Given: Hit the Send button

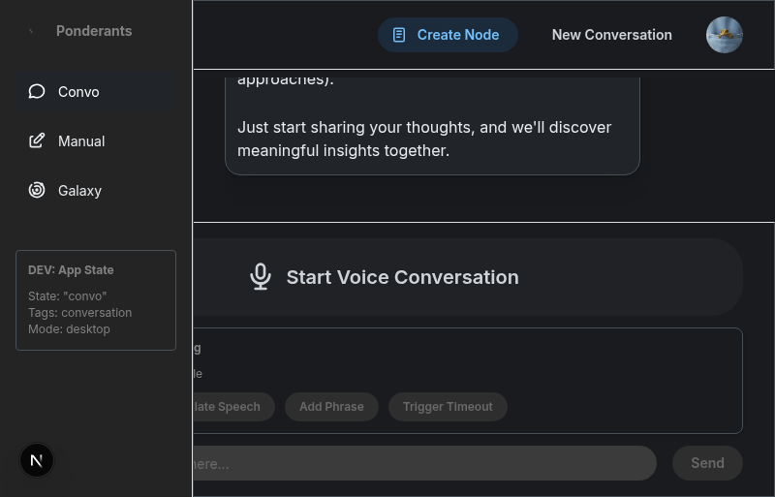Looking at the screenshot, I should pos(707,463).
